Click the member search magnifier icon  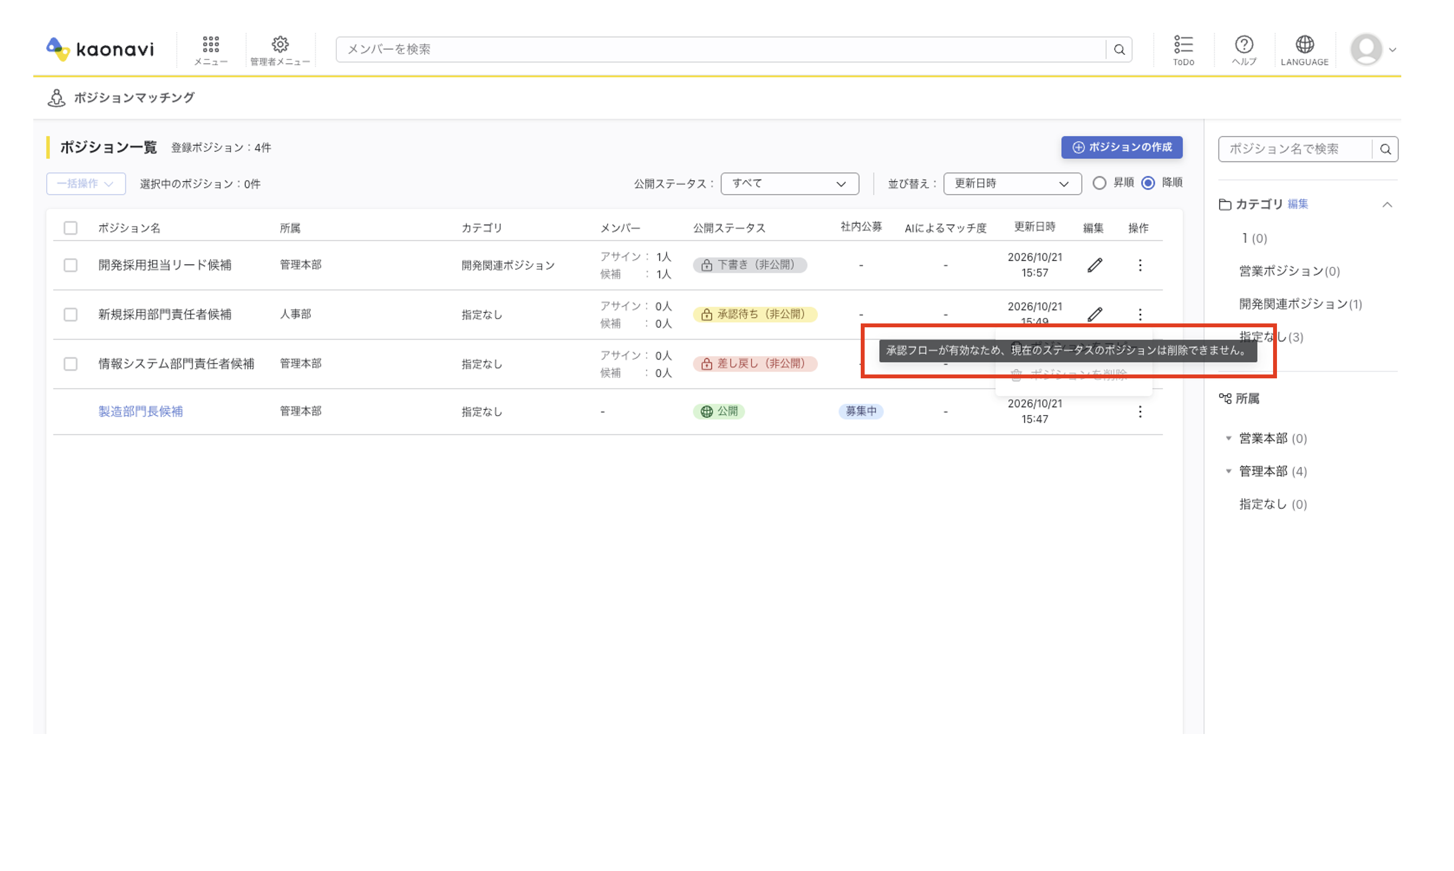tap(1119, 49)
